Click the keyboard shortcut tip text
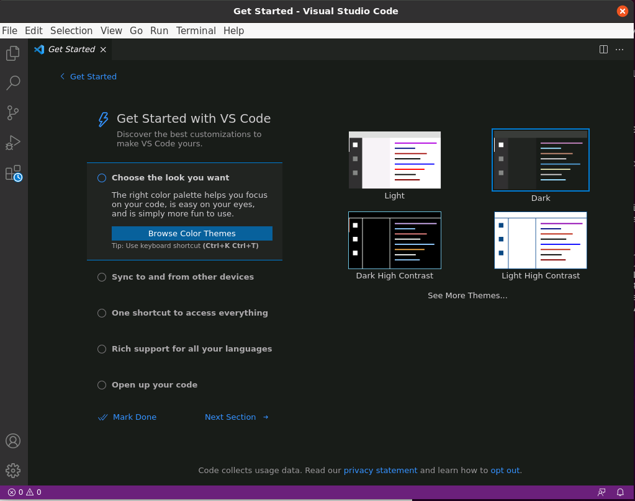Screen dimensions: 635x501 [x=185, y=246]
